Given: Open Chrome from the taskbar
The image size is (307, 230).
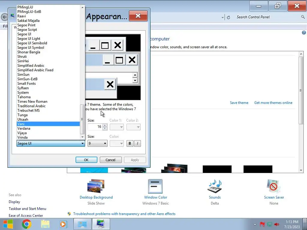Looking at the screenshot, I should tap(27, 224).
